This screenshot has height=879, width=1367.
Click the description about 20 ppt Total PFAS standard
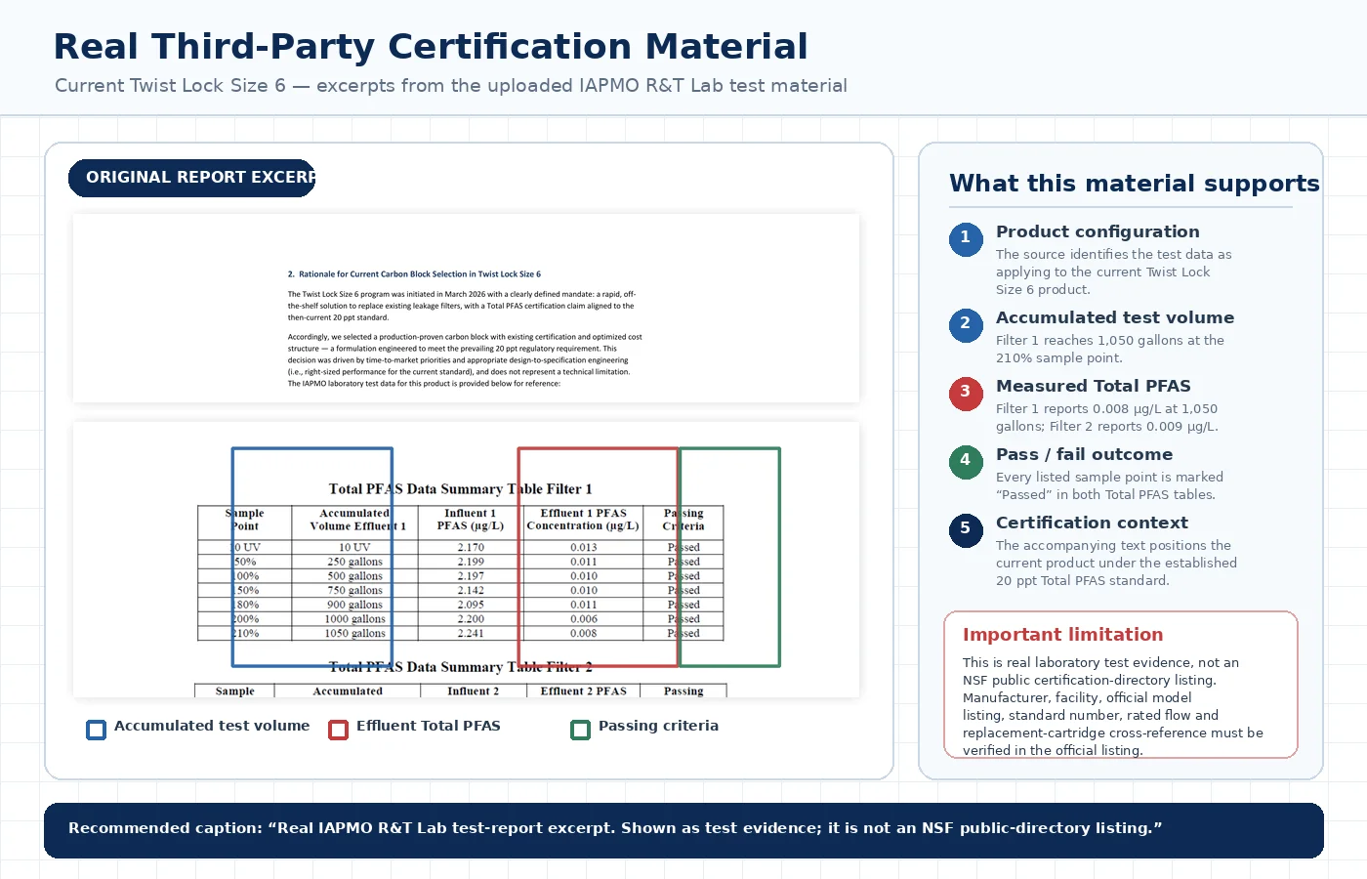(x=1116, y=564)
